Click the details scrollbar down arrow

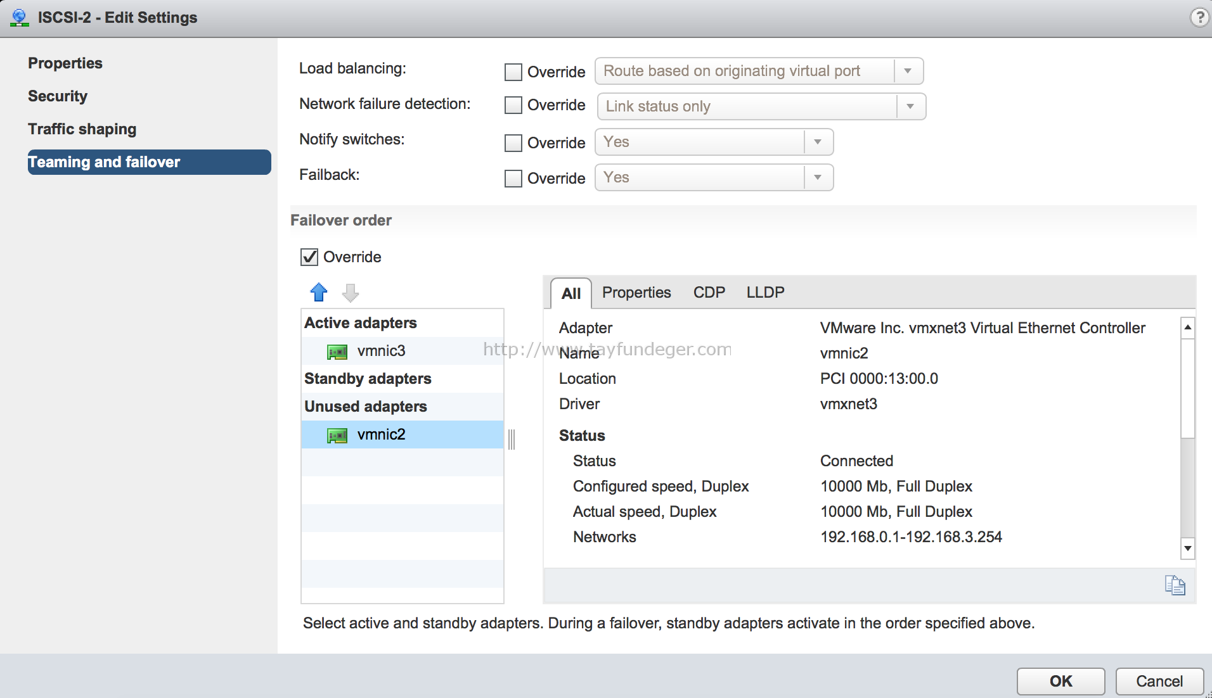1188,549
